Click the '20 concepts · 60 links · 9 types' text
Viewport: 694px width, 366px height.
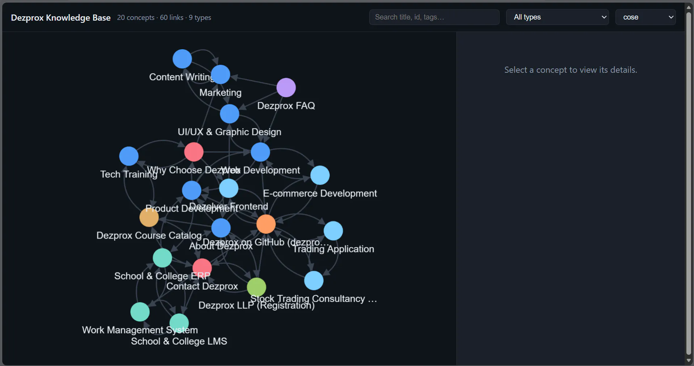164,17
